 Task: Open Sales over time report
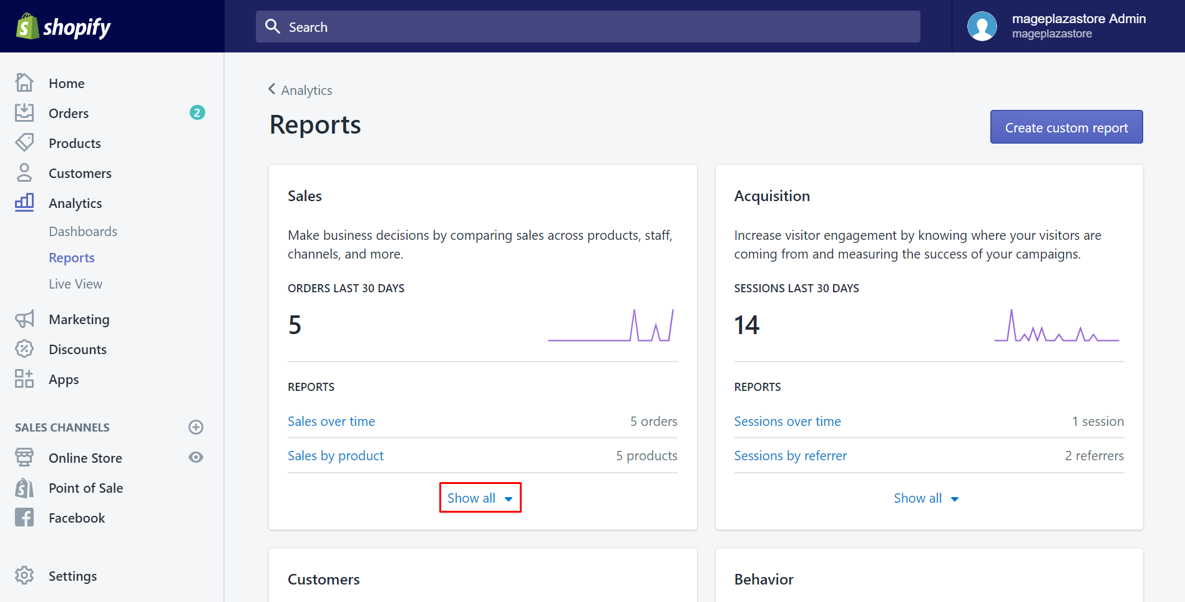(331, 421)
